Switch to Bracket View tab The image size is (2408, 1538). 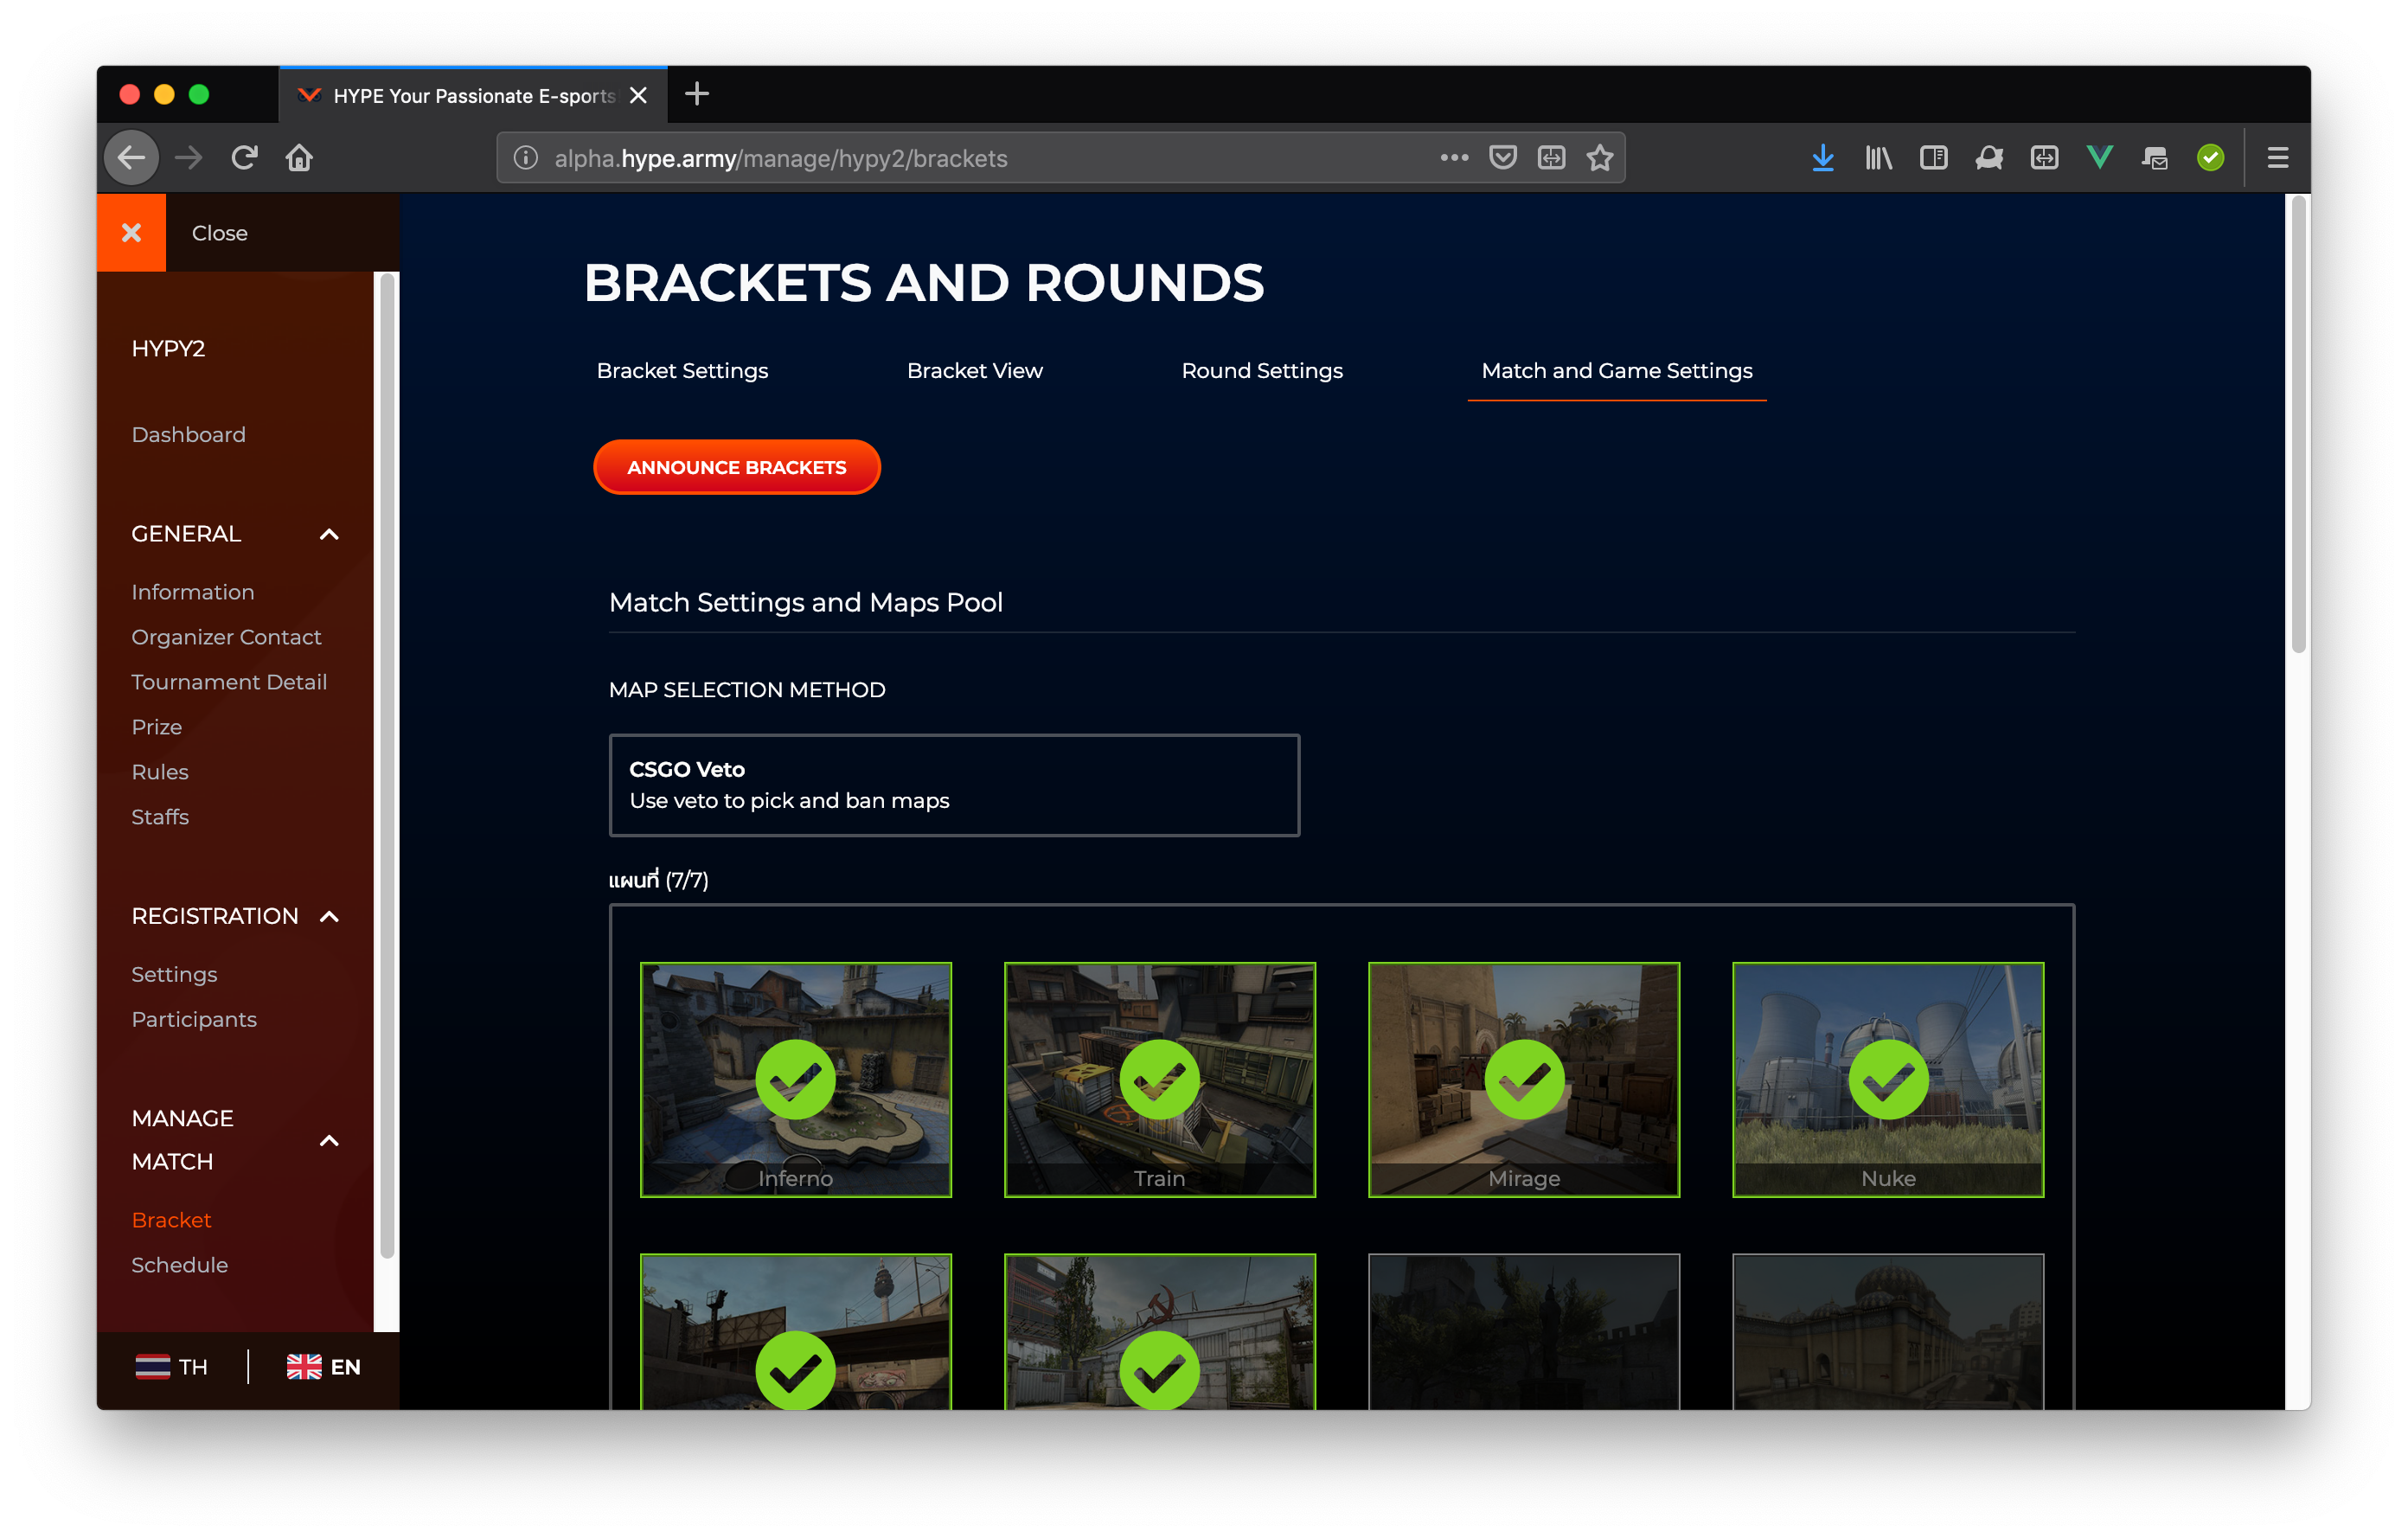point(974,371)
